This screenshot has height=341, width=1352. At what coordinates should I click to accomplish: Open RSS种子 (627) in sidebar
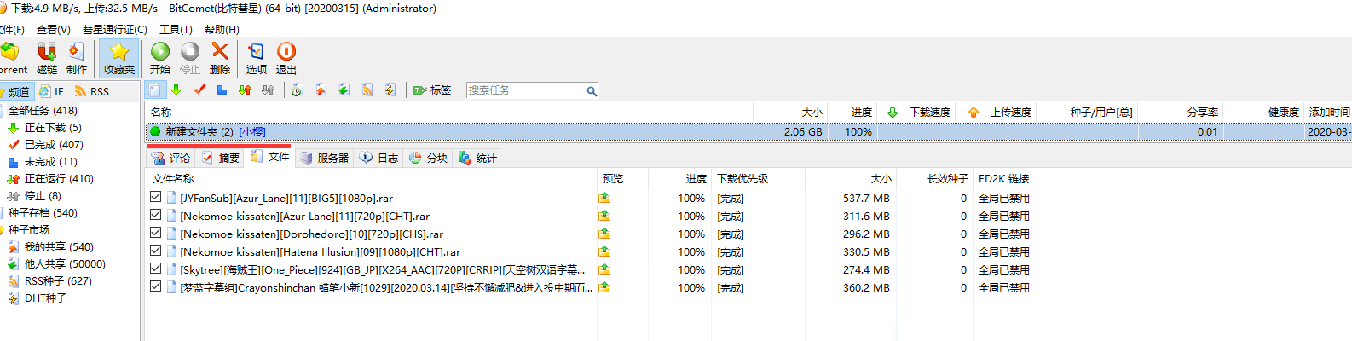[x=58, y=281]
